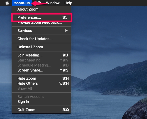This screenshot has width=147, height=119.
Task: Choose Hide Zoom
Action: [41, 78]
